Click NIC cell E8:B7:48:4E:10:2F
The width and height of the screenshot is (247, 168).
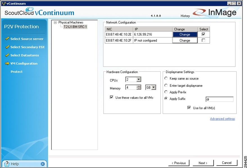click(x=119, y=40)
